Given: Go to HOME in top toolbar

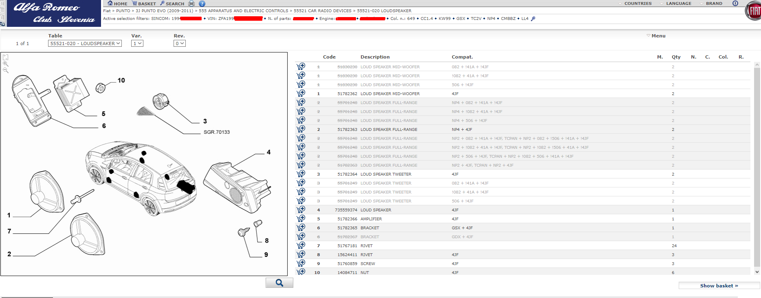Looking at the screenshot, I should click(x=117, y=4).
